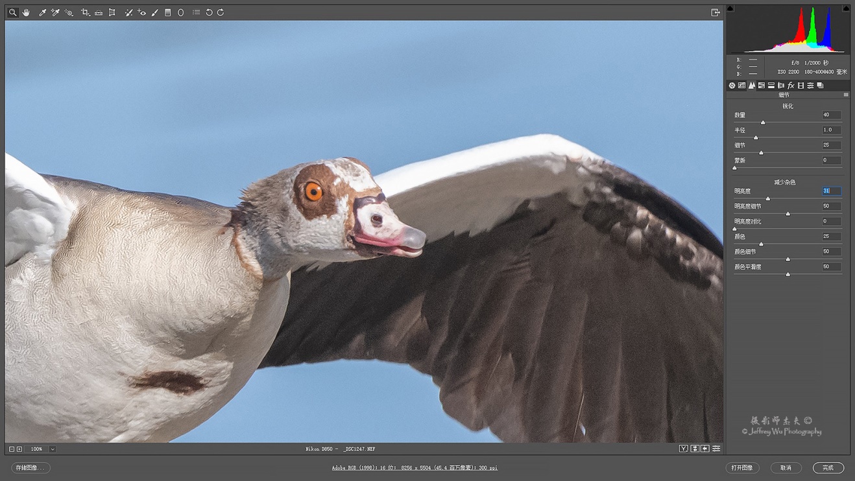
Task: Open the zoom level dropdown
Action: click(52, 449)
